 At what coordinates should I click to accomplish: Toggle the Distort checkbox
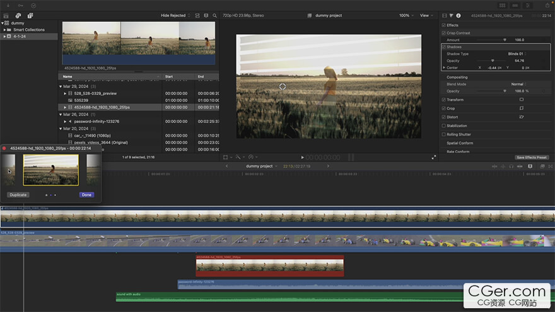point(443,117)
